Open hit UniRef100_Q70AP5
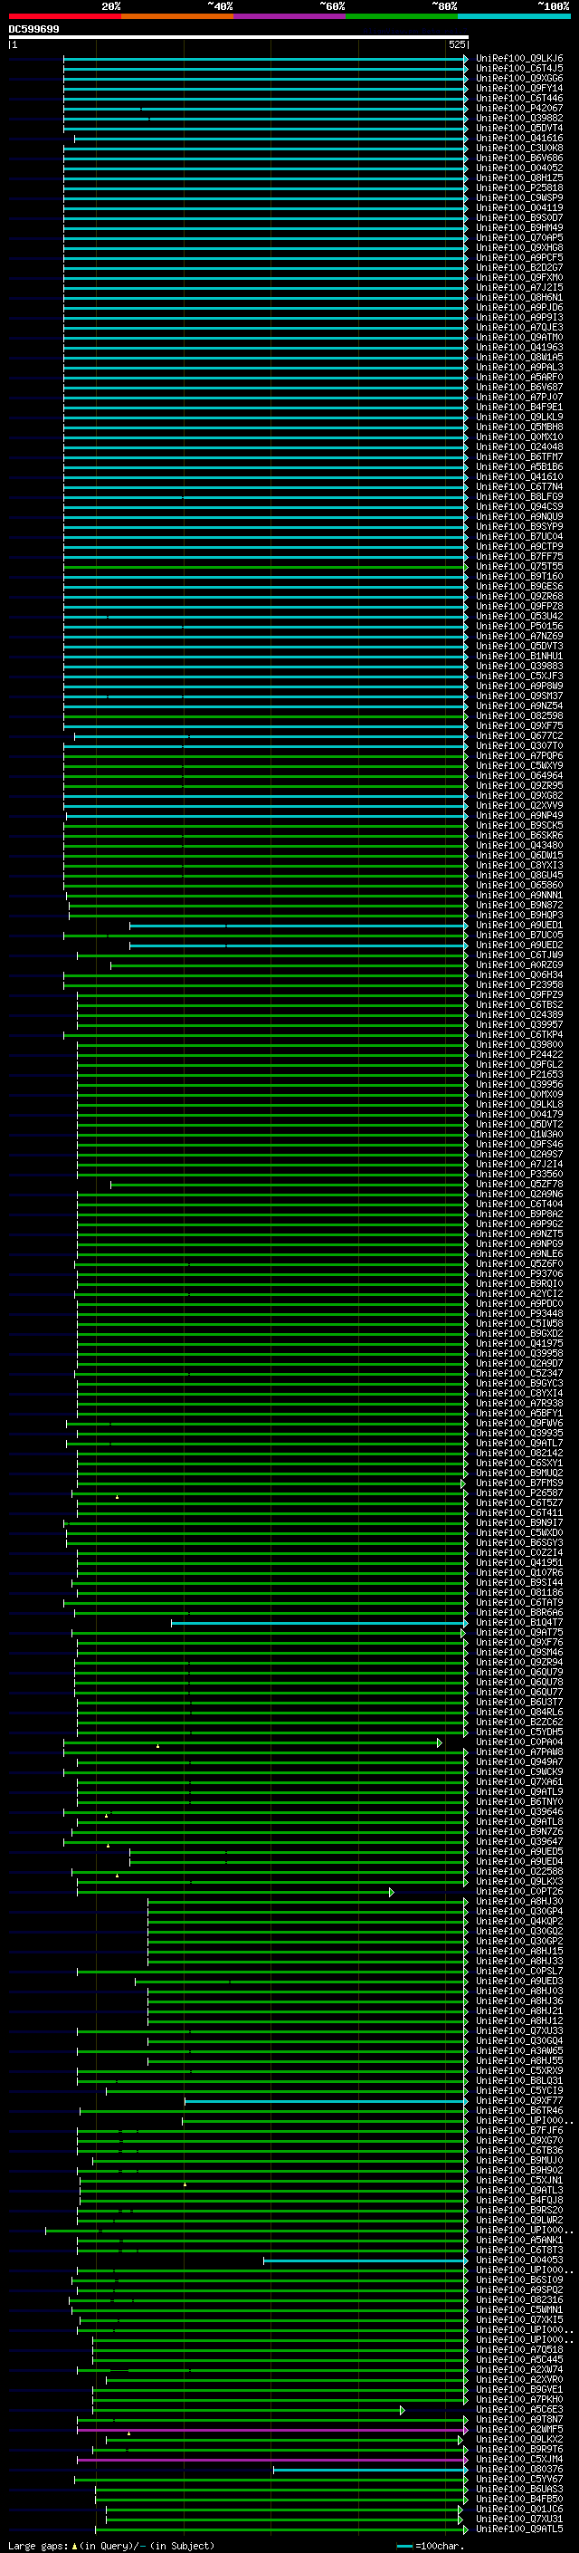Image resolution: width=579 pixels, height=2553 pixels. click(518, 237)
